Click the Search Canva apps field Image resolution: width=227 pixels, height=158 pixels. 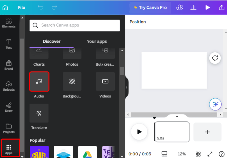75,25
